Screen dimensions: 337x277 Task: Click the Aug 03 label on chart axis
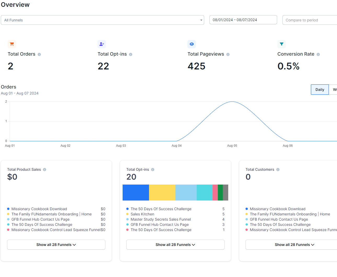121,146
